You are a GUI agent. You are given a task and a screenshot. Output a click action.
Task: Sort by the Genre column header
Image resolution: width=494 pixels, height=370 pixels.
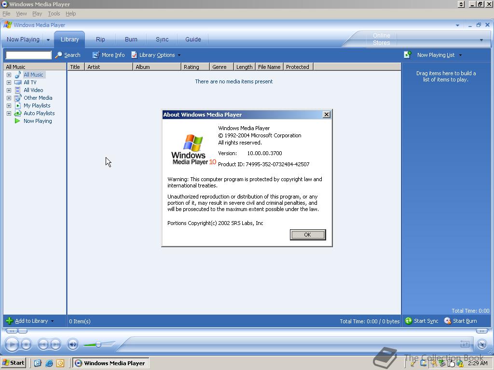coord(221,66)
